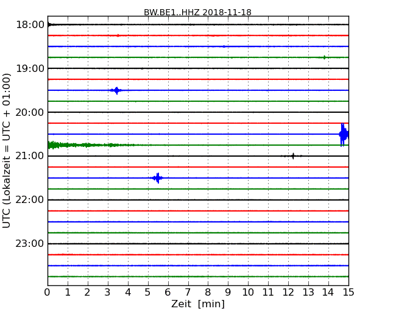Click x-axis tick label 5
The image size is (396, 317).
(x=148, y=292)
